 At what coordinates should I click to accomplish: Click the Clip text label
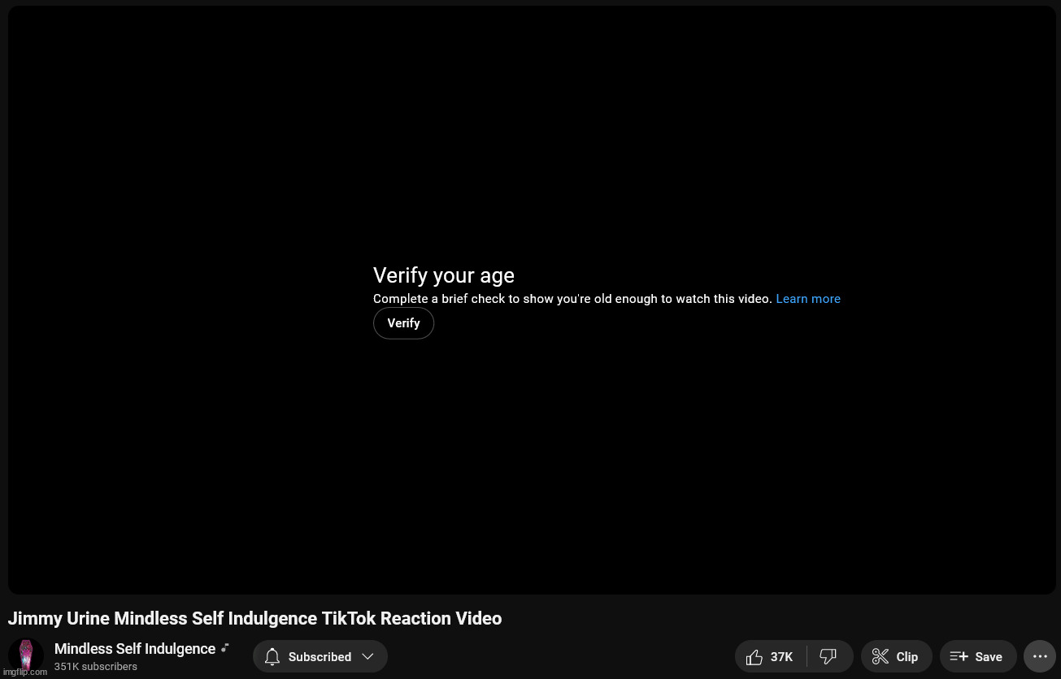pyautogui.click(x=907, y=657)
